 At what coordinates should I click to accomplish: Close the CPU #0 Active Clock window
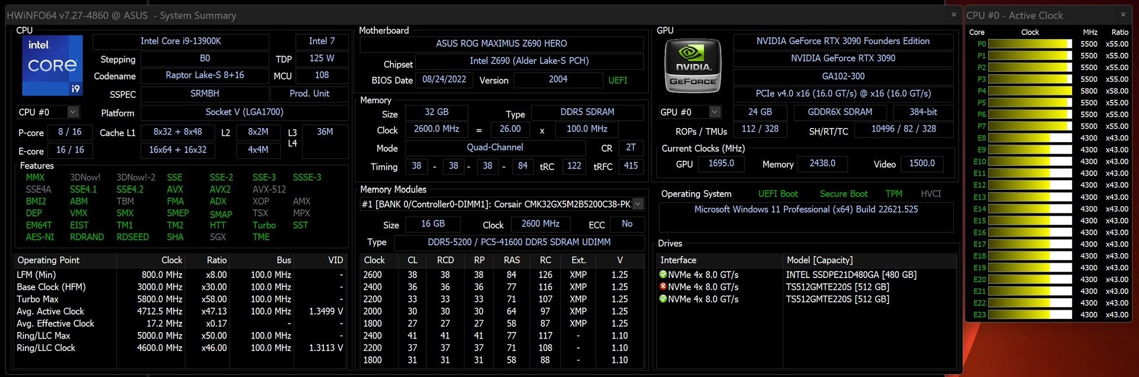1123,15
